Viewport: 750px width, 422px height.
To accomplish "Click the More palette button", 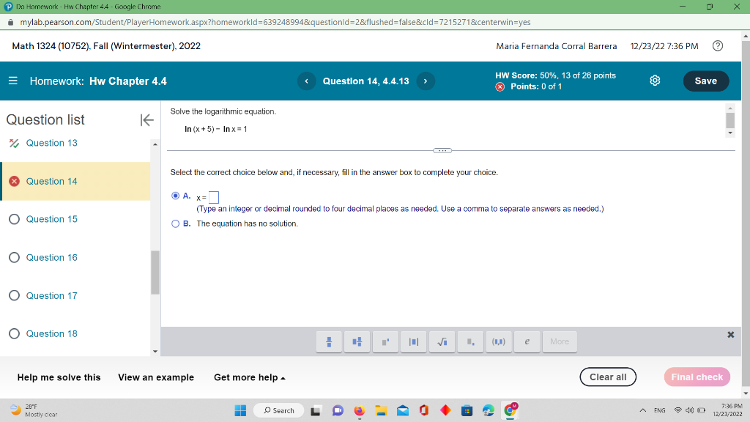I will [x=560, y=341].
